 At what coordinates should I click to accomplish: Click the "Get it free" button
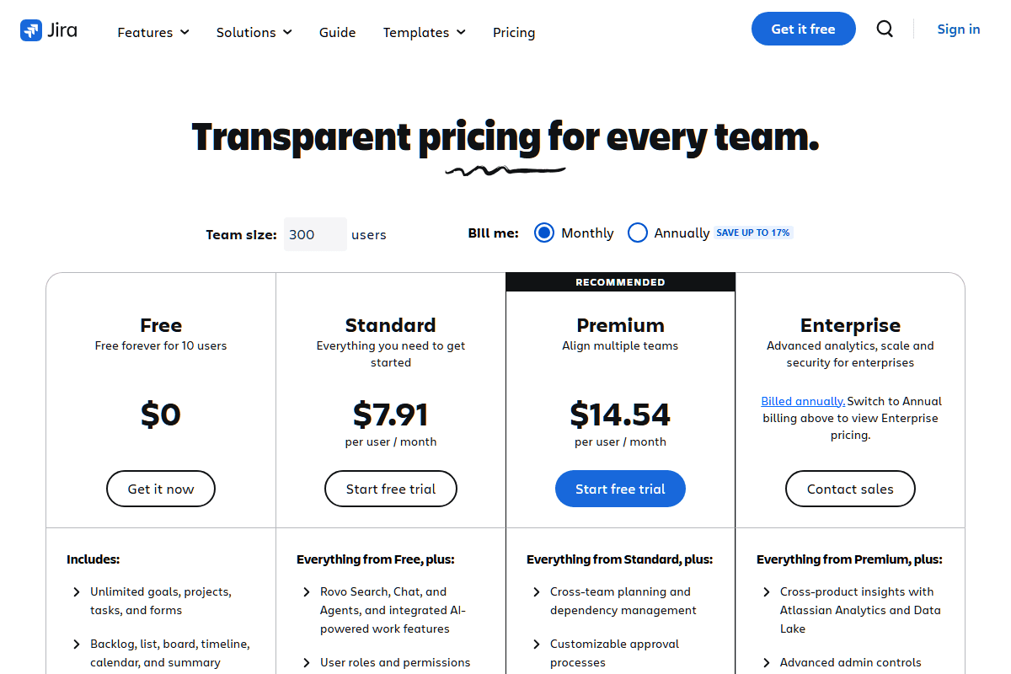[803, 28]
